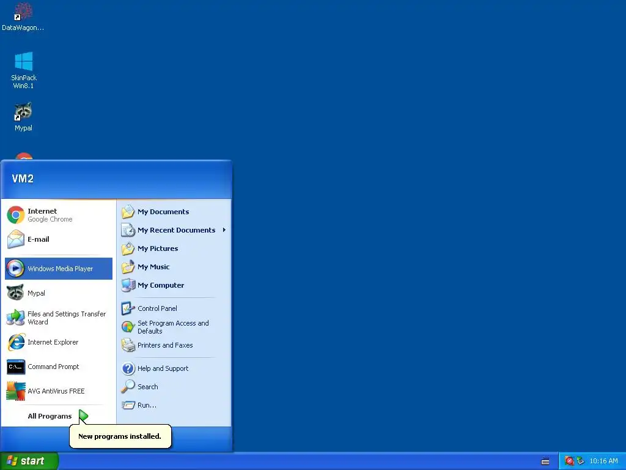Open the E-mail envelope entry

pos(58,239)
